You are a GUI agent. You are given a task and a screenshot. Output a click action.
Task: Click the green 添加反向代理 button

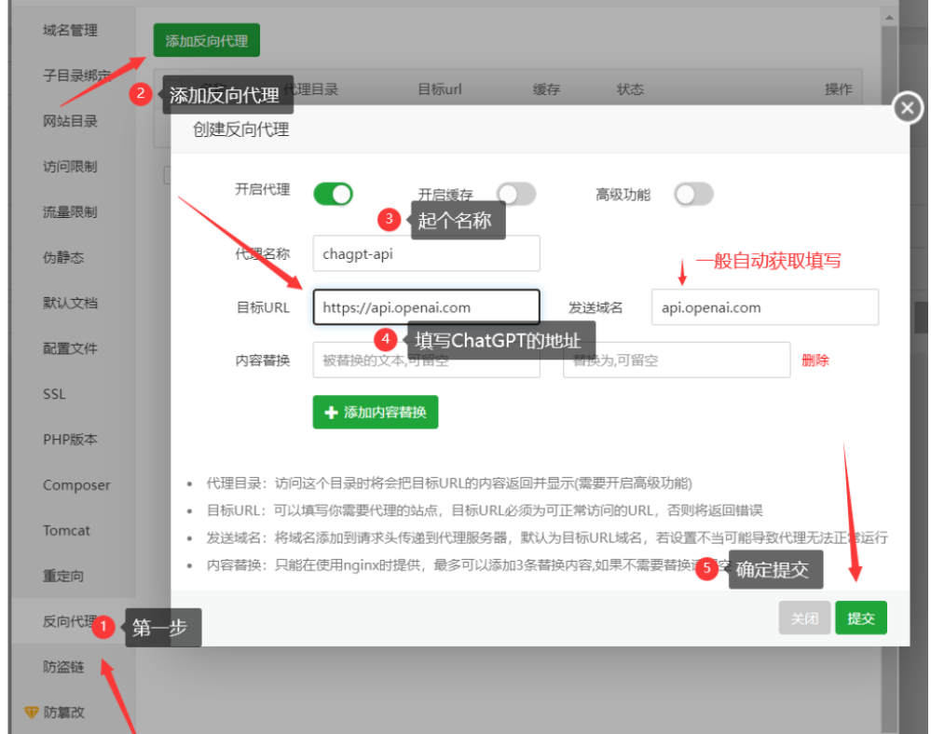point(206,41)
